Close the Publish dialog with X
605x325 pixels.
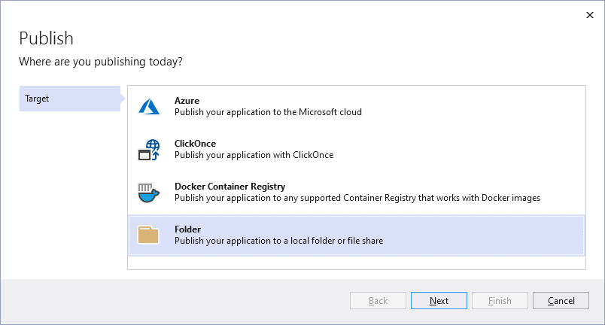click(589, 15)
